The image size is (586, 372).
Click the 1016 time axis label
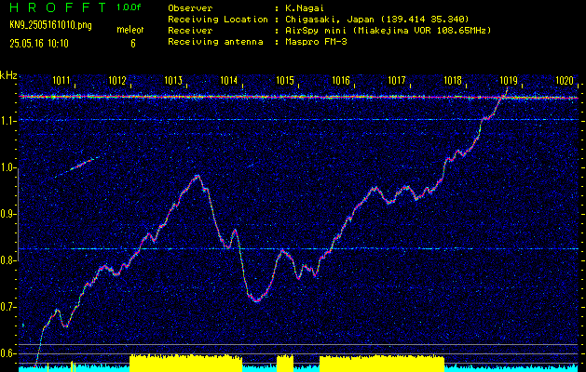(341, 80)
